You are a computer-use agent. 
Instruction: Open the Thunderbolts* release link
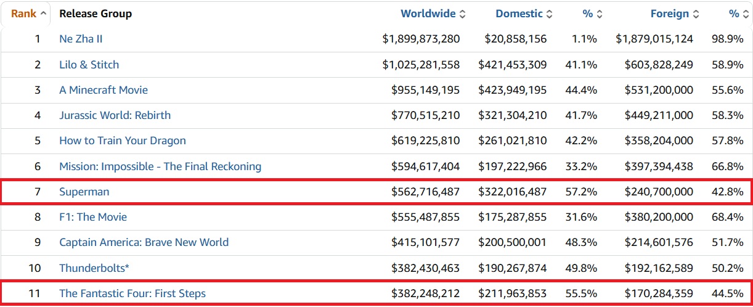tap(94, 268)
